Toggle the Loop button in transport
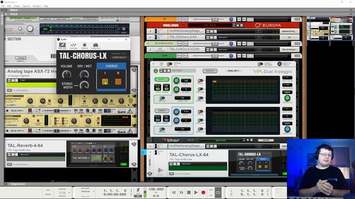The image size is (355, 199). [218, 192]
